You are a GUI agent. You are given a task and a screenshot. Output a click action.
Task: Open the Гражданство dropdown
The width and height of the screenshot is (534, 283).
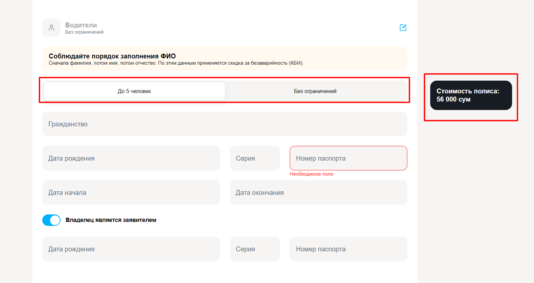click(225, 124)
